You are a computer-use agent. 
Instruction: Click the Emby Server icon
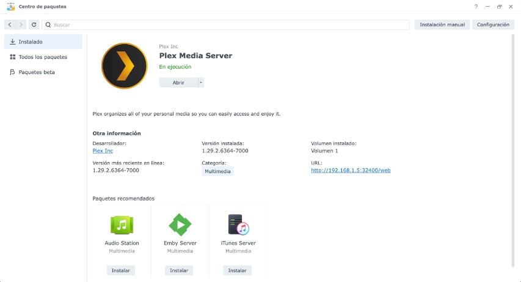(x=180, y=224)
